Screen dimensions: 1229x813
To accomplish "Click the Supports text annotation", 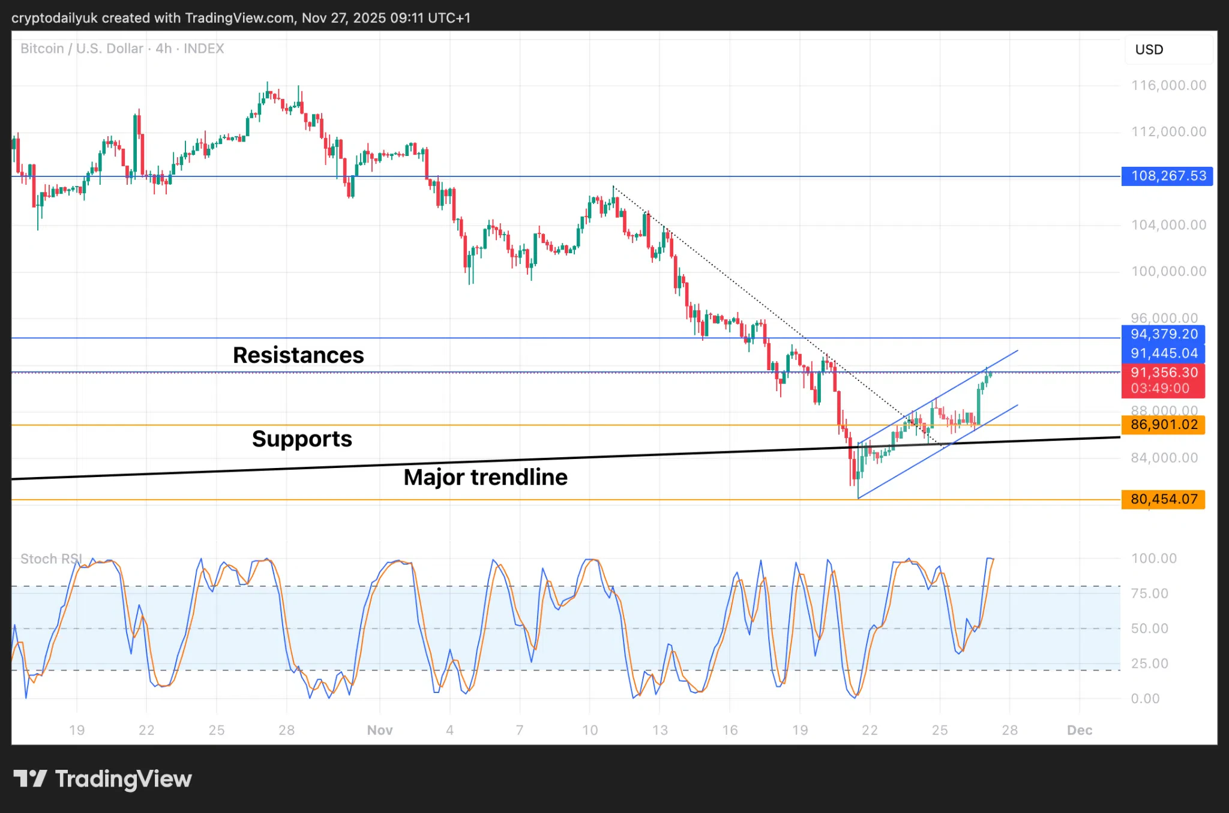I will click(302, 439).
